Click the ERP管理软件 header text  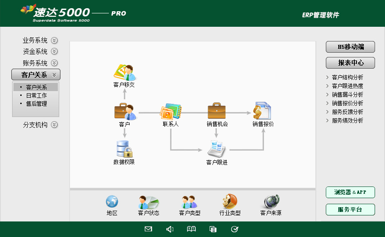(321, 15)
